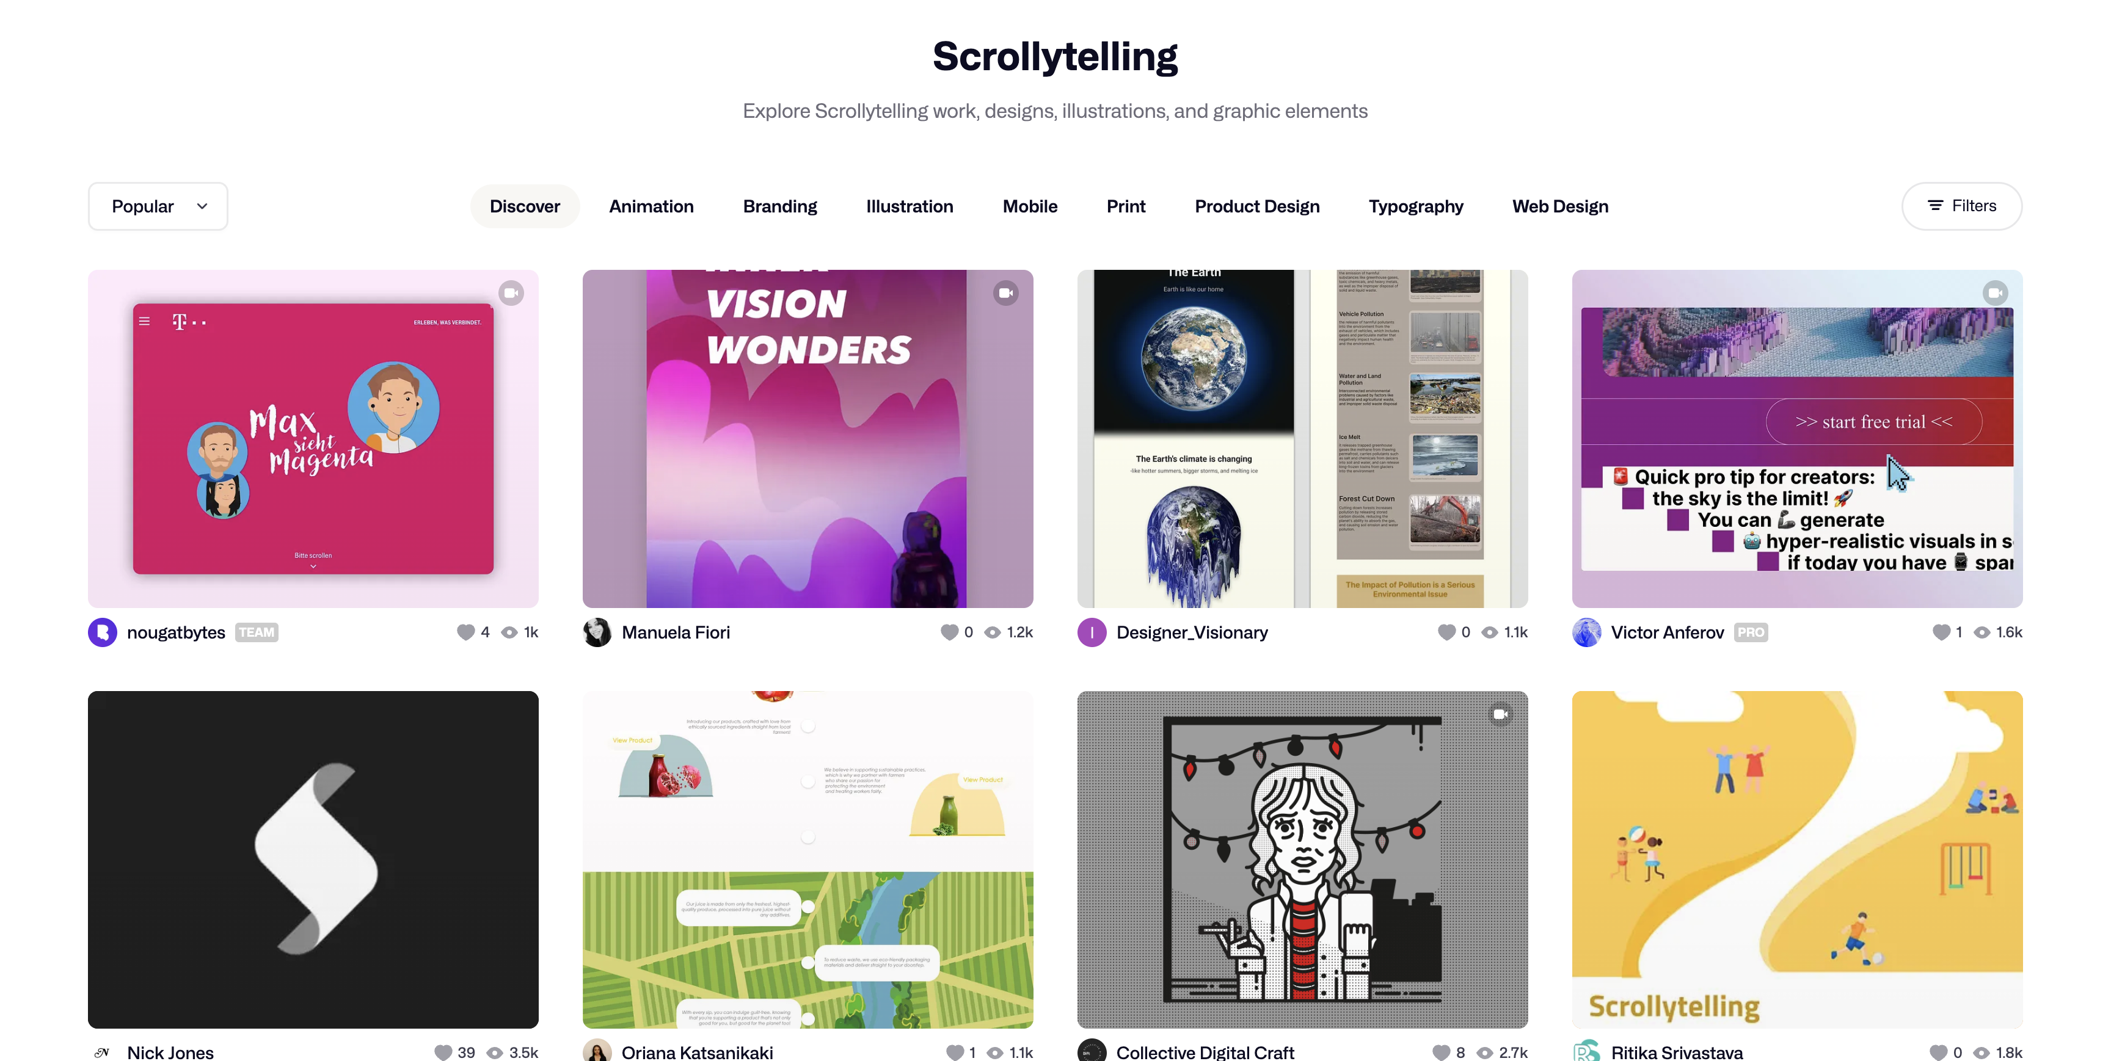
Task: Click the heart on Collective Digital Craft shot
Action: 1442,1052
